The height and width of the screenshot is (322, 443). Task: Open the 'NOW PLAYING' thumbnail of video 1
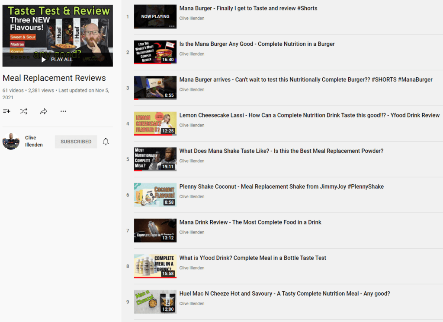pos(155,17)
